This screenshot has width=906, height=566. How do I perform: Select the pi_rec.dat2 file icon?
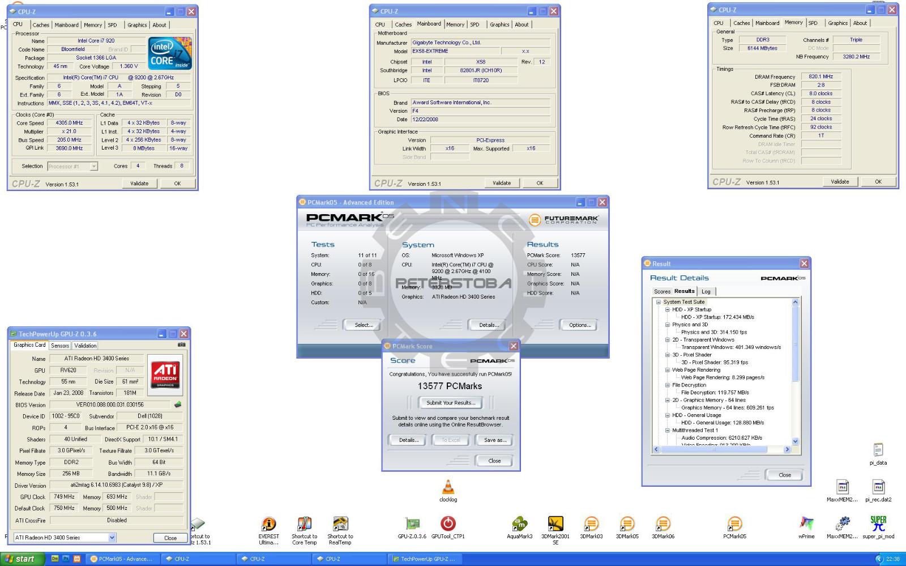[x=878, y=487]
